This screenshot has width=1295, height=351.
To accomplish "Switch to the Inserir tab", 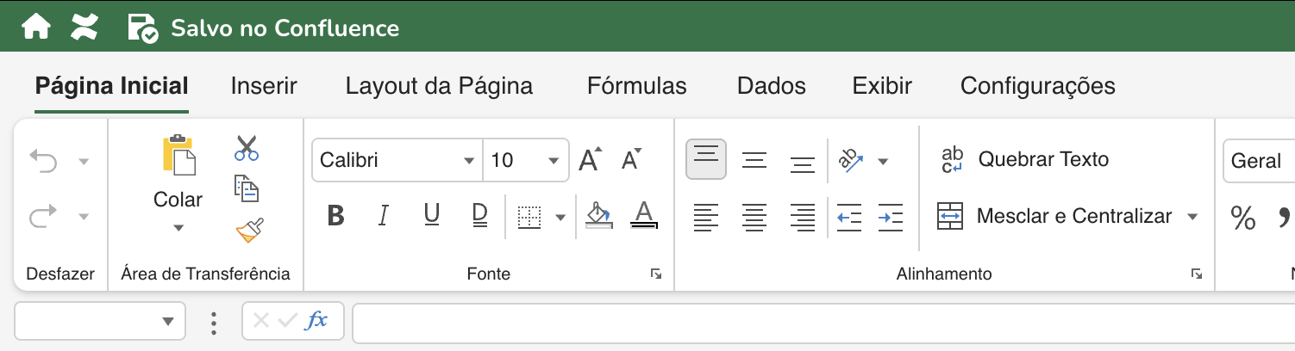I will click(x=264, y=86).
